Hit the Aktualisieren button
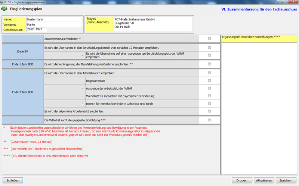This screenshot has height=186, width=299. click(263, 180)
